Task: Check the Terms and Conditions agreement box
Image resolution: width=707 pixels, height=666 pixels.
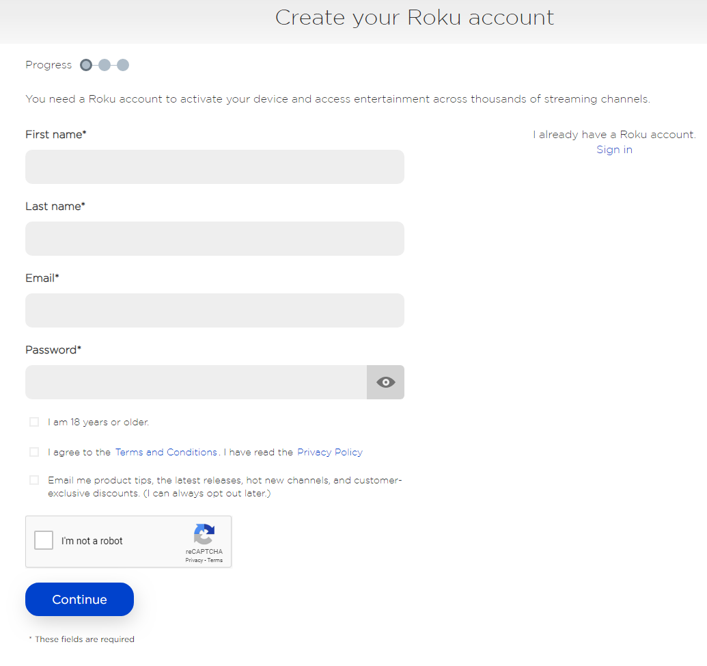Action: 34,451
